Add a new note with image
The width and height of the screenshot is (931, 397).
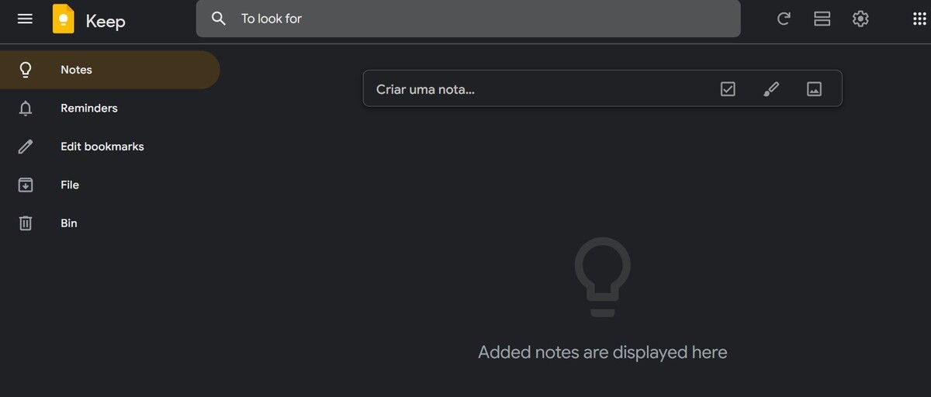[x=814, y=89]
